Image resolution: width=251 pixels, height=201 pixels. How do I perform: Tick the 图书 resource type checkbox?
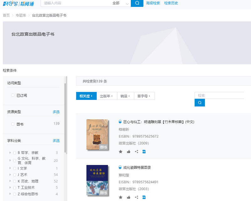pyautogui.click(x=13, y=124)
